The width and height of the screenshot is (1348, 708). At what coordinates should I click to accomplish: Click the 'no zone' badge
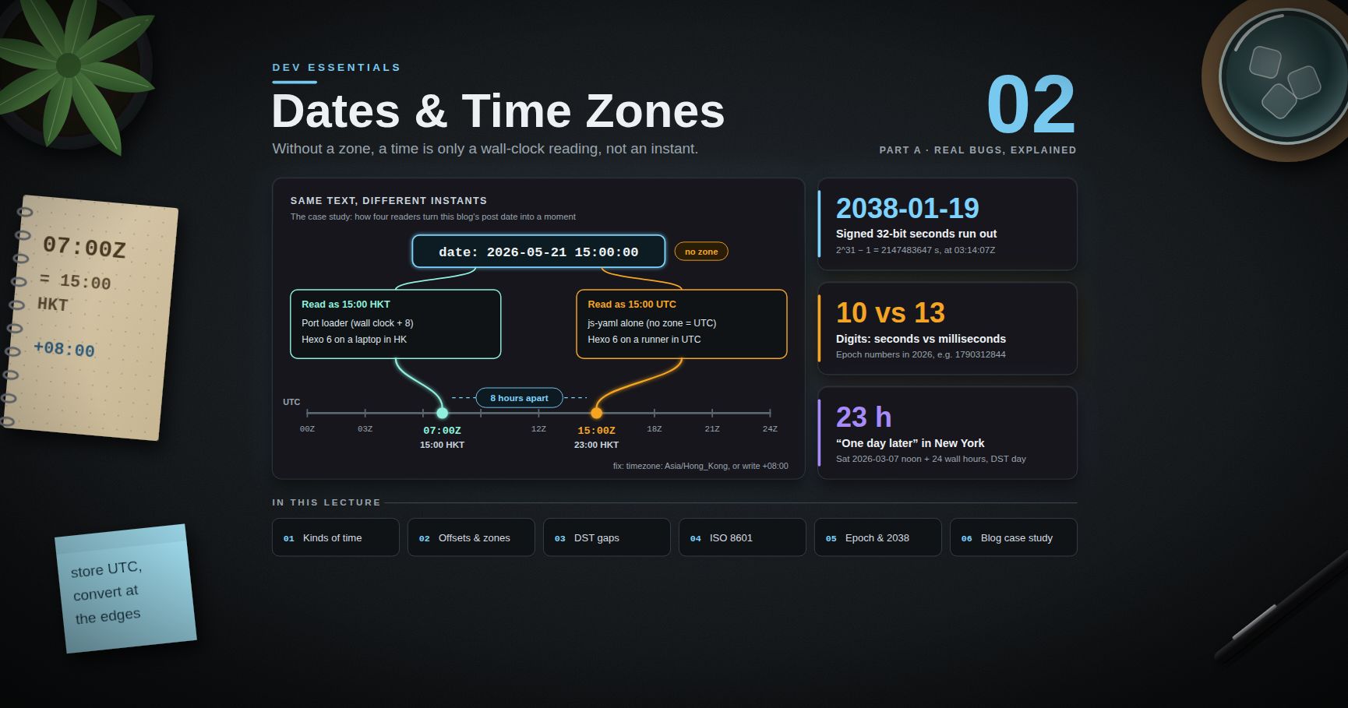click(x=701, y=252)
